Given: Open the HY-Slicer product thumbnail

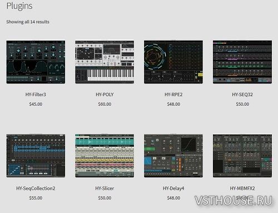Looking at the screenshot, I should point(105,156).
